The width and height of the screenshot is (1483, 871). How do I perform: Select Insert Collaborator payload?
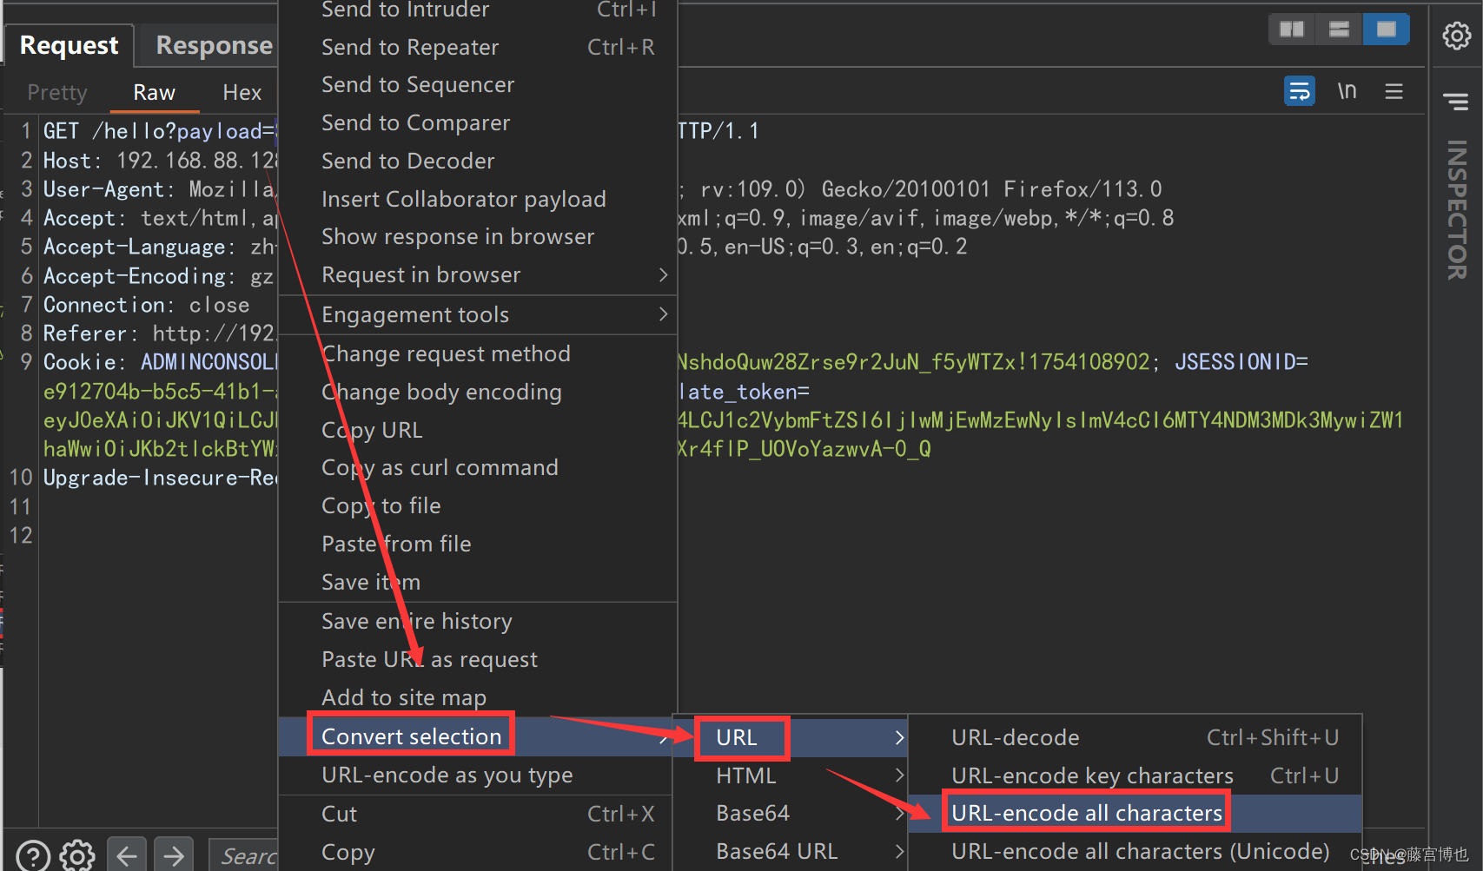[x=478, y=199]
